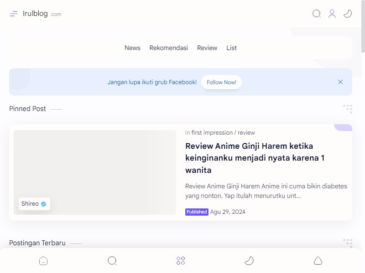Click the Follow Now! button

221,82
